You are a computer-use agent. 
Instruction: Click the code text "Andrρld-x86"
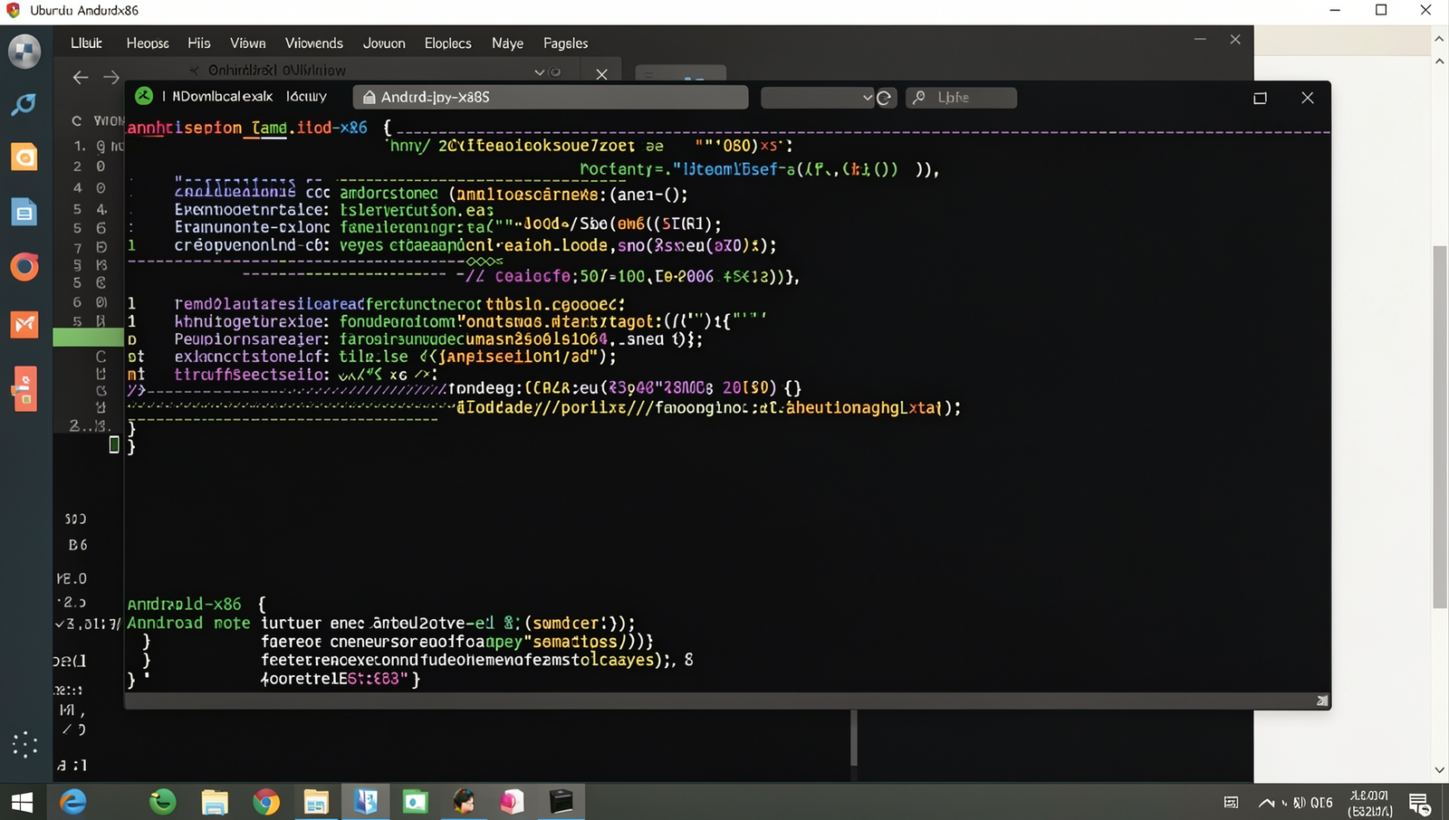click(184, 604)
